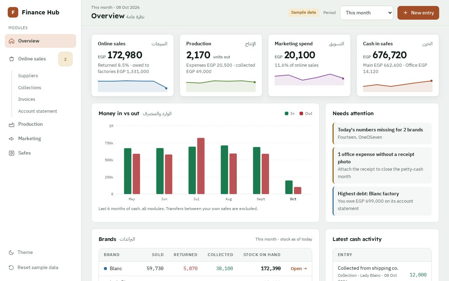Click the Reset sample data icon
Image resolution: width=449 pixels, height=281 pixels.
point(11,268)
